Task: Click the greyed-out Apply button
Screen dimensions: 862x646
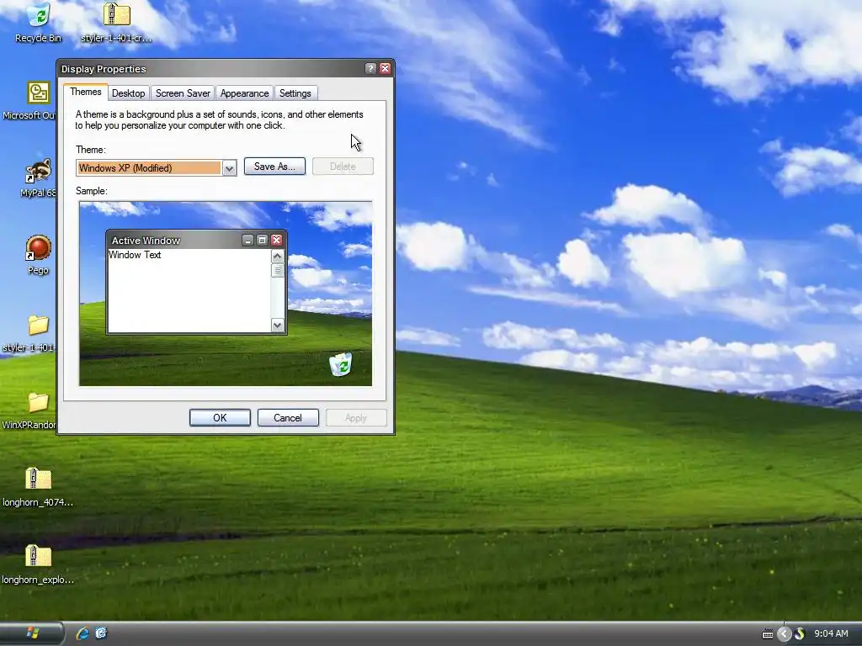Action: coord(356,418)
